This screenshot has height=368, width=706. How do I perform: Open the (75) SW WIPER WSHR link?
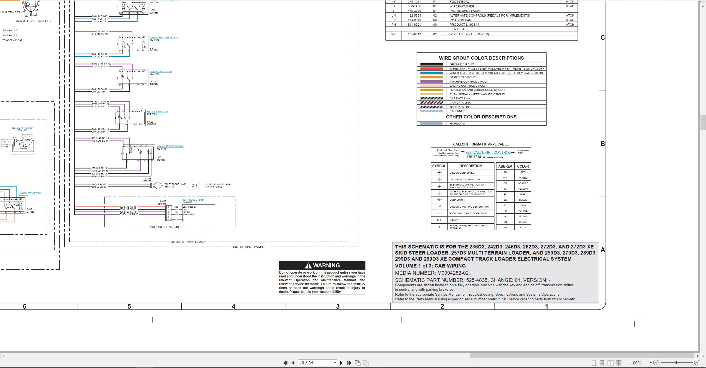[30, 193]
